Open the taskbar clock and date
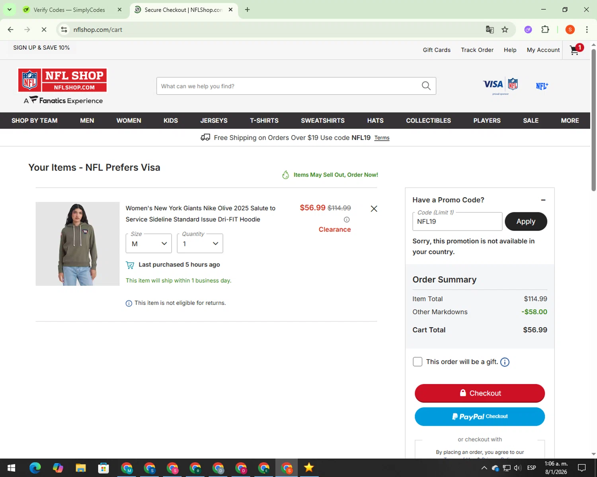This screenshot has height=477, width=597. coord(556,468)
